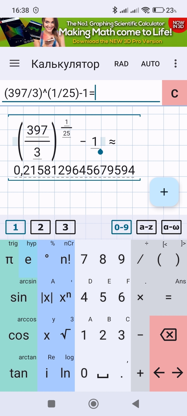Select the α-ω Greek keyboard
The image size is (187, 416).
pyautogui.click(x=172, y=227)
